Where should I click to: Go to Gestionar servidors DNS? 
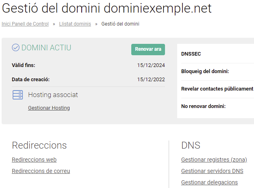[212, 171]
